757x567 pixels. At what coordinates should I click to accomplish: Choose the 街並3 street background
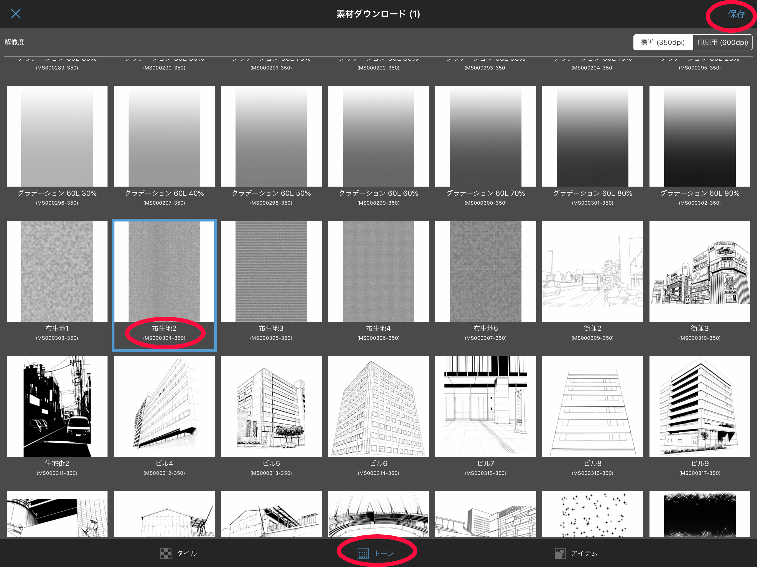(700, 271)
